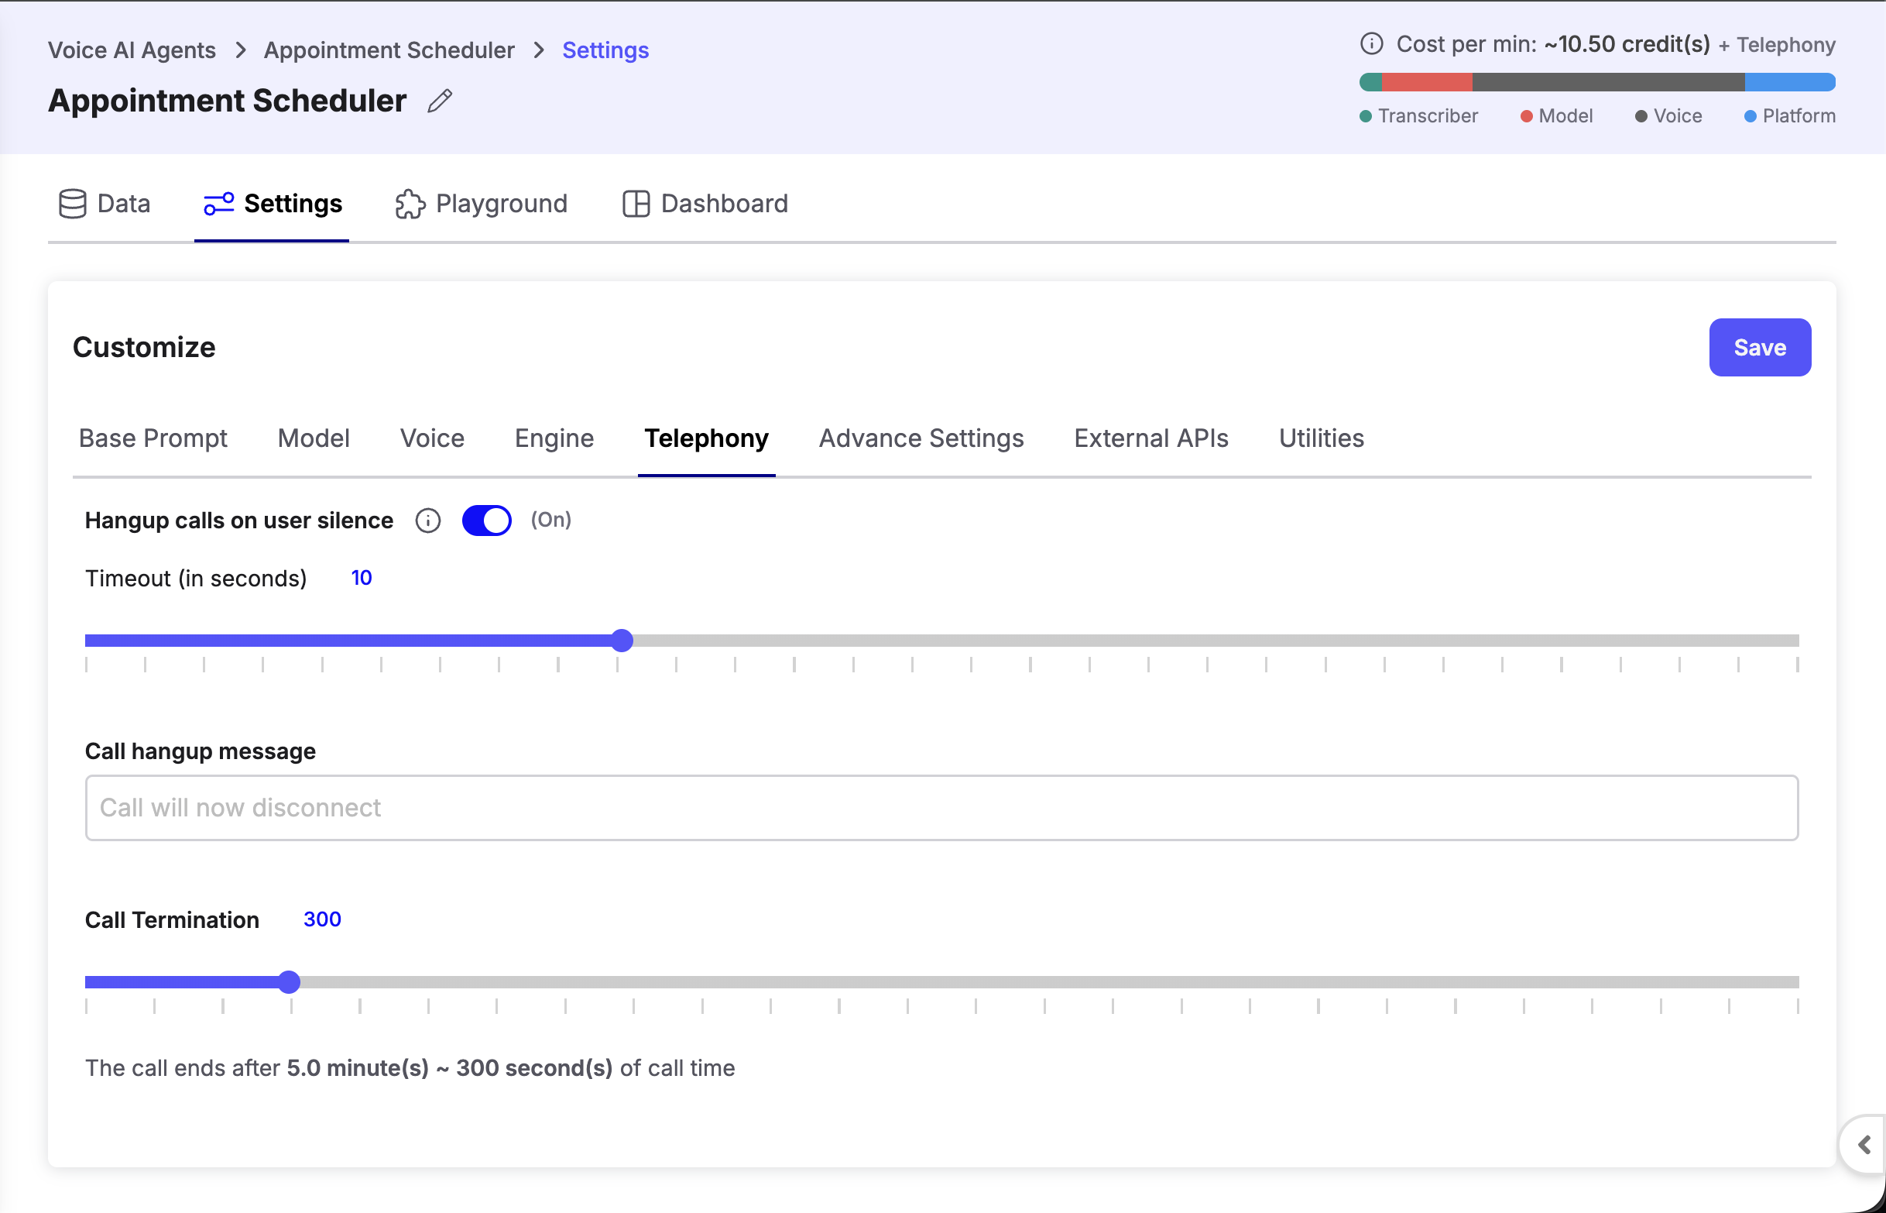Image resolution: width=1886 pixels, height=1213 pixels.
Task: Click the Call hangup message field
Action: click(941, 807)
